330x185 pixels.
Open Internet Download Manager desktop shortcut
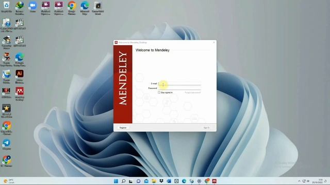click(x=20, y=8)
